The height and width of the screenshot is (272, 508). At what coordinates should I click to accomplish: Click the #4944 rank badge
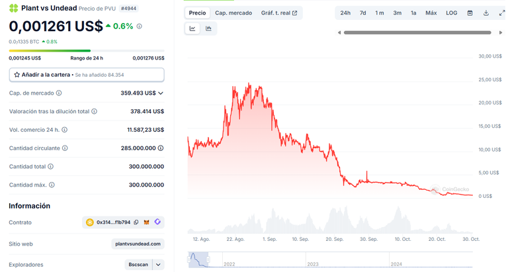(128, 9)
